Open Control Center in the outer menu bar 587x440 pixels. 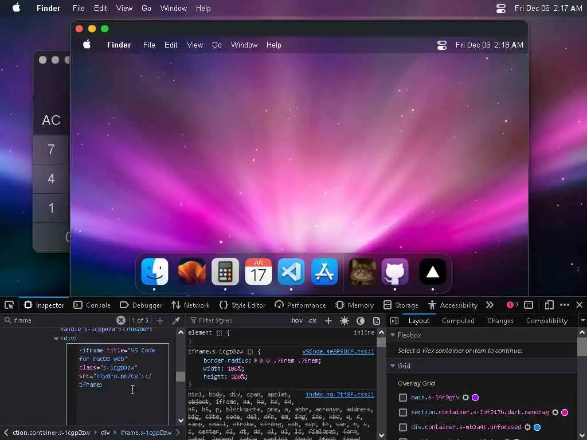(501, 8)
